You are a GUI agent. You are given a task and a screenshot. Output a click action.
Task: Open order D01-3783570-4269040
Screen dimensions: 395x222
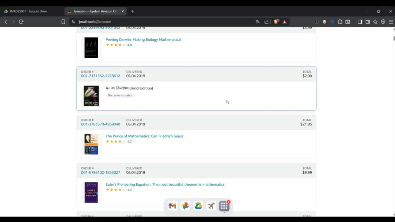(x=100, y=124)
